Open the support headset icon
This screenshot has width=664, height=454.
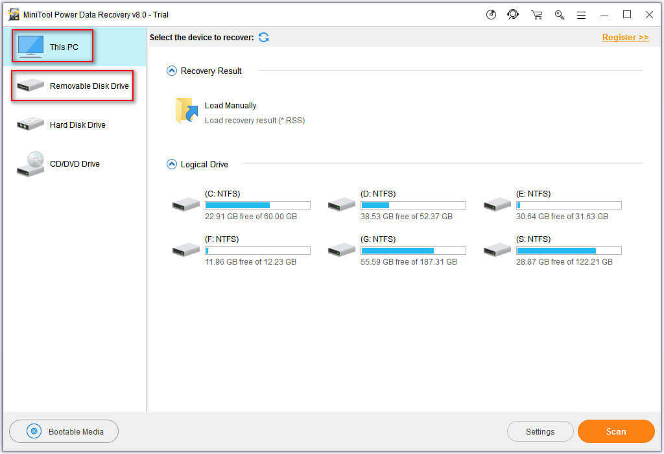point(513,15)
